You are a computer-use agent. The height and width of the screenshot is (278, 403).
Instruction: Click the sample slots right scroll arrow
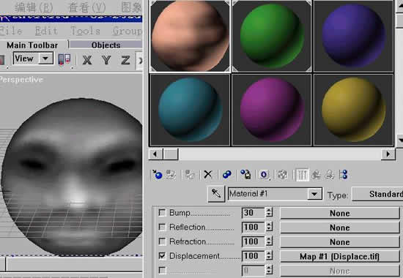point(388,154)
